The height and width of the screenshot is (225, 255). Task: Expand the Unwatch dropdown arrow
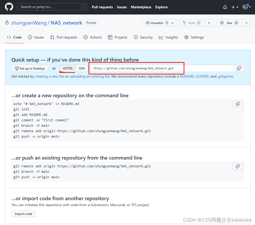coord(173,23)
